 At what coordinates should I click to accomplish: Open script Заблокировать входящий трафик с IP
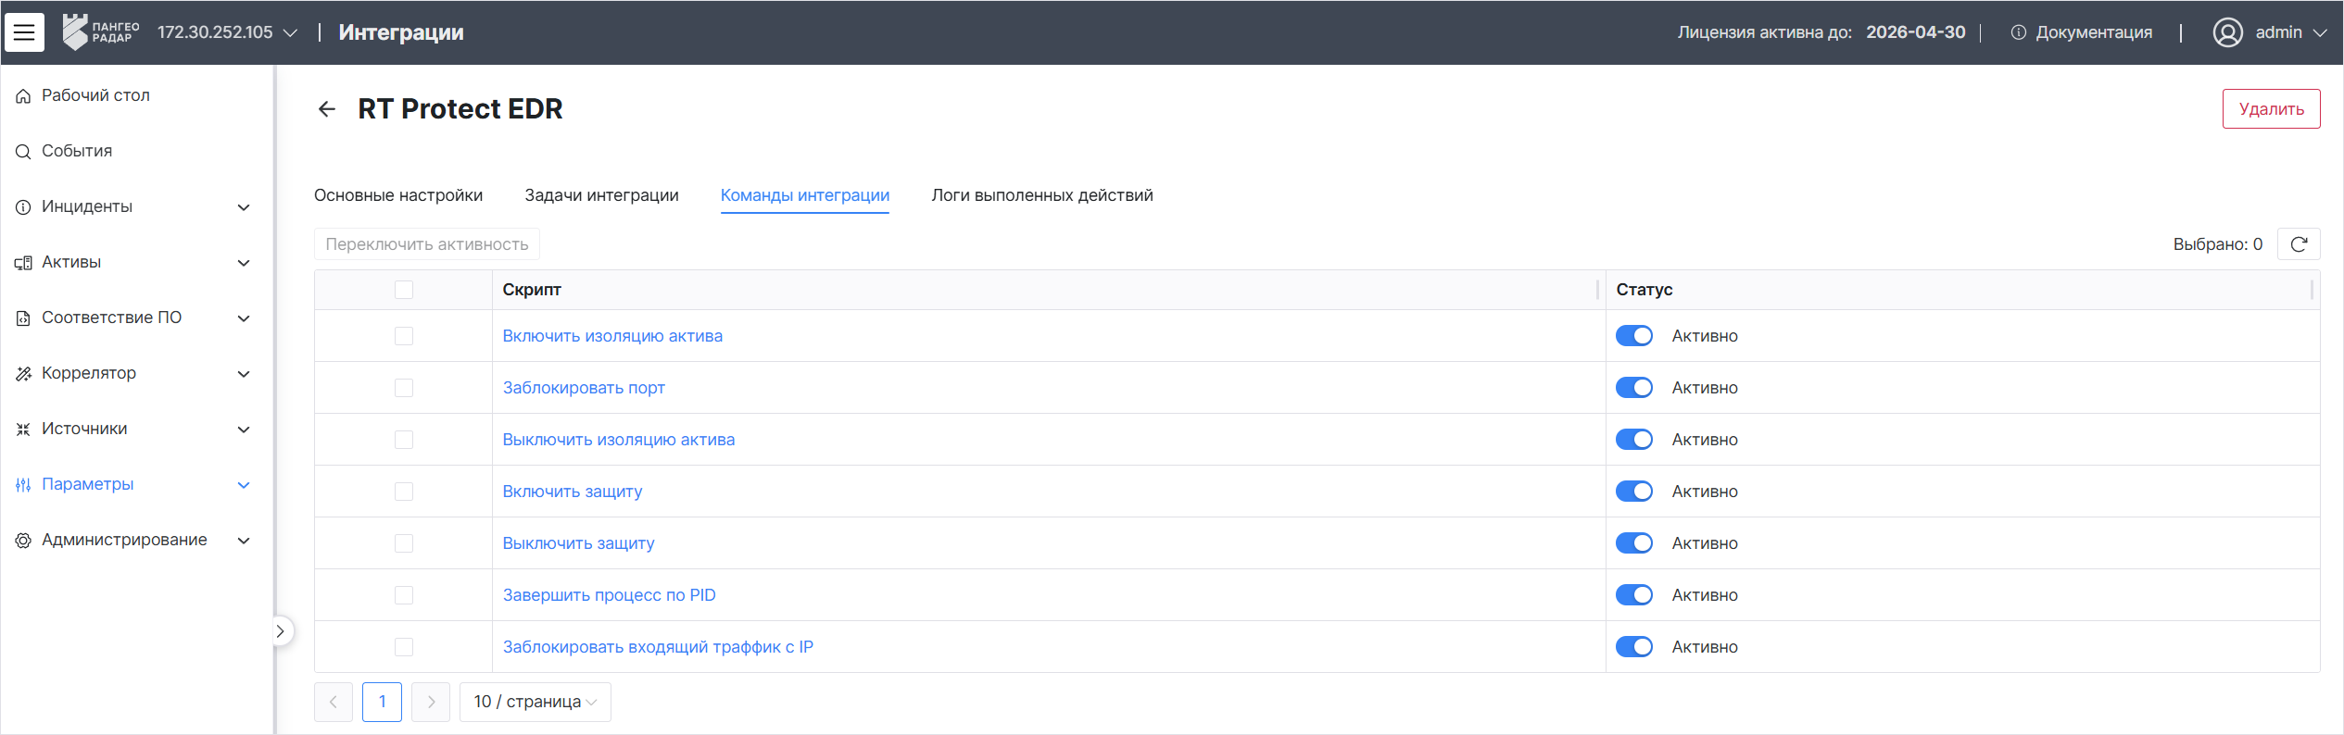pos(658,647)
